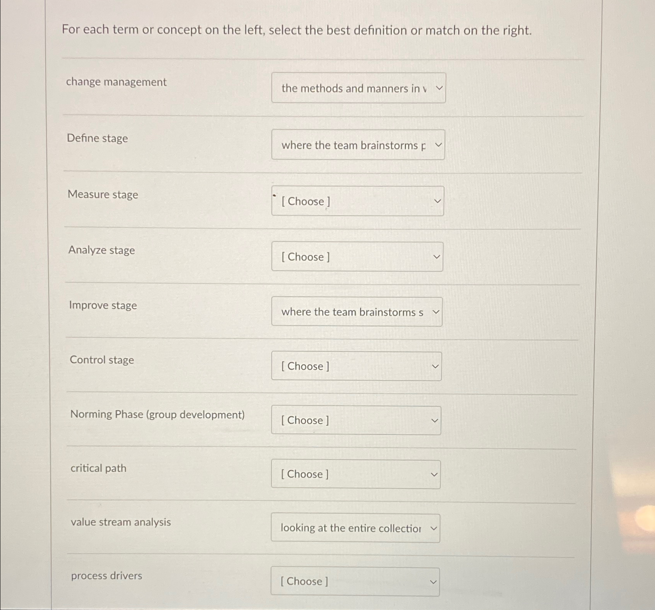This screenshot has width=655, height=610.
Task: Open the Norming Phase dropdown
Action: coord(355,420)
